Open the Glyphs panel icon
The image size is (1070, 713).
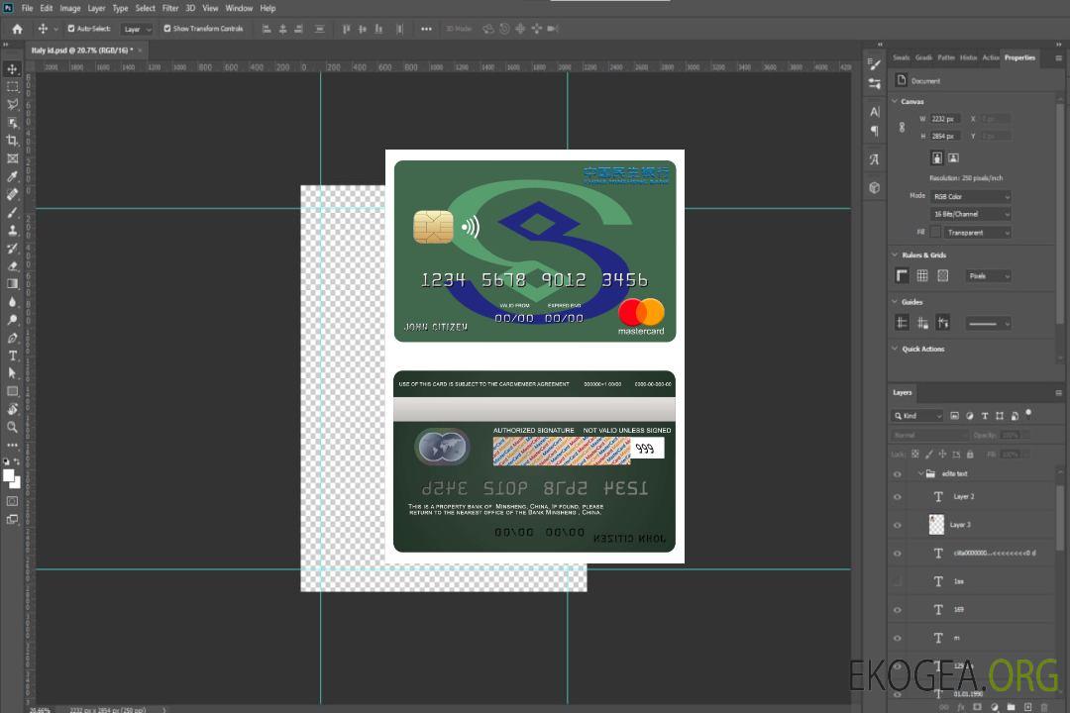click(875, 159)
